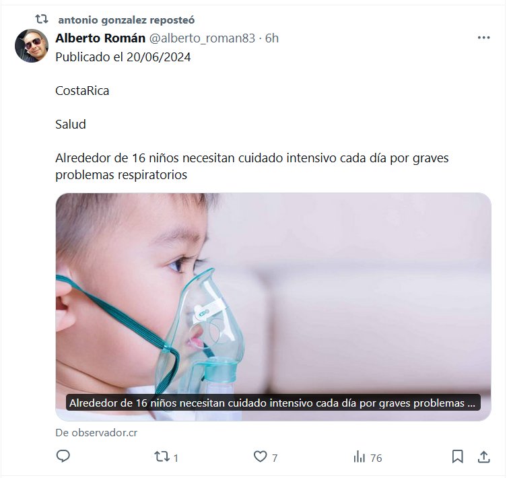Click the like count number 7
This screenshot has width=509, height=478.
tap(275, 458)
